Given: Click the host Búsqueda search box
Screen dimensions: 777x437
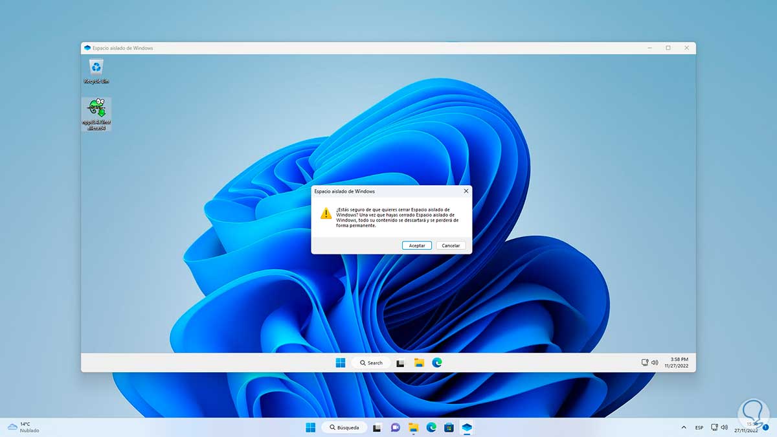Looking at the screenshot, I should coord(344,427).
